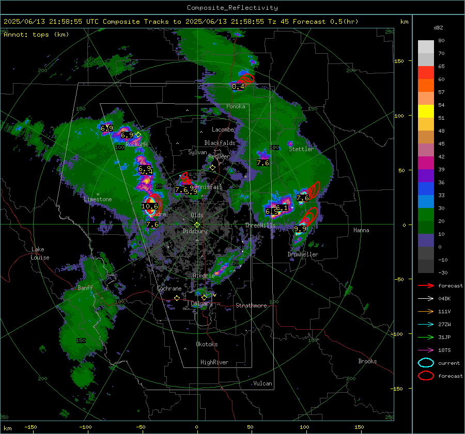This screenshot has height=434, width=465.
Task: Pick the purple 39 dBZ swatch
Action: click(x=426, y=175)
